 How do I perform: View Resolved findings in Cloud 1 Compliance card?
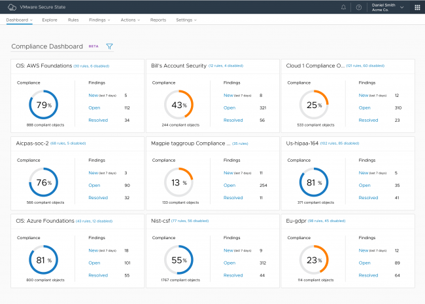368,121
